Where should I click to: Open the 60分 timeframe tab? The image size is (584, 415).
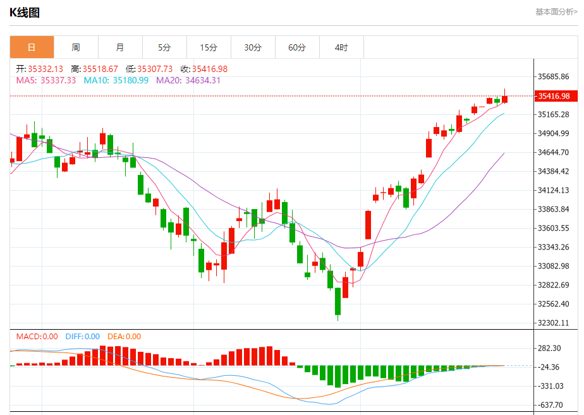tap(298, 47)
